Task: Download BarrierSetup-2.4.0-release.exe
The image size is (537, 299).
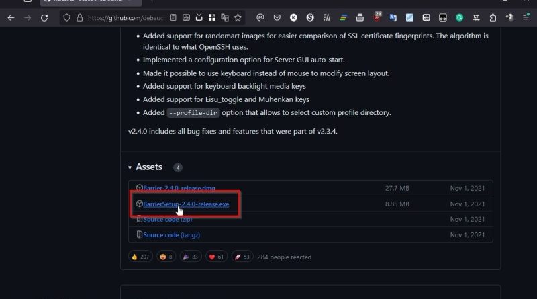Action: (x=186, y=204)
